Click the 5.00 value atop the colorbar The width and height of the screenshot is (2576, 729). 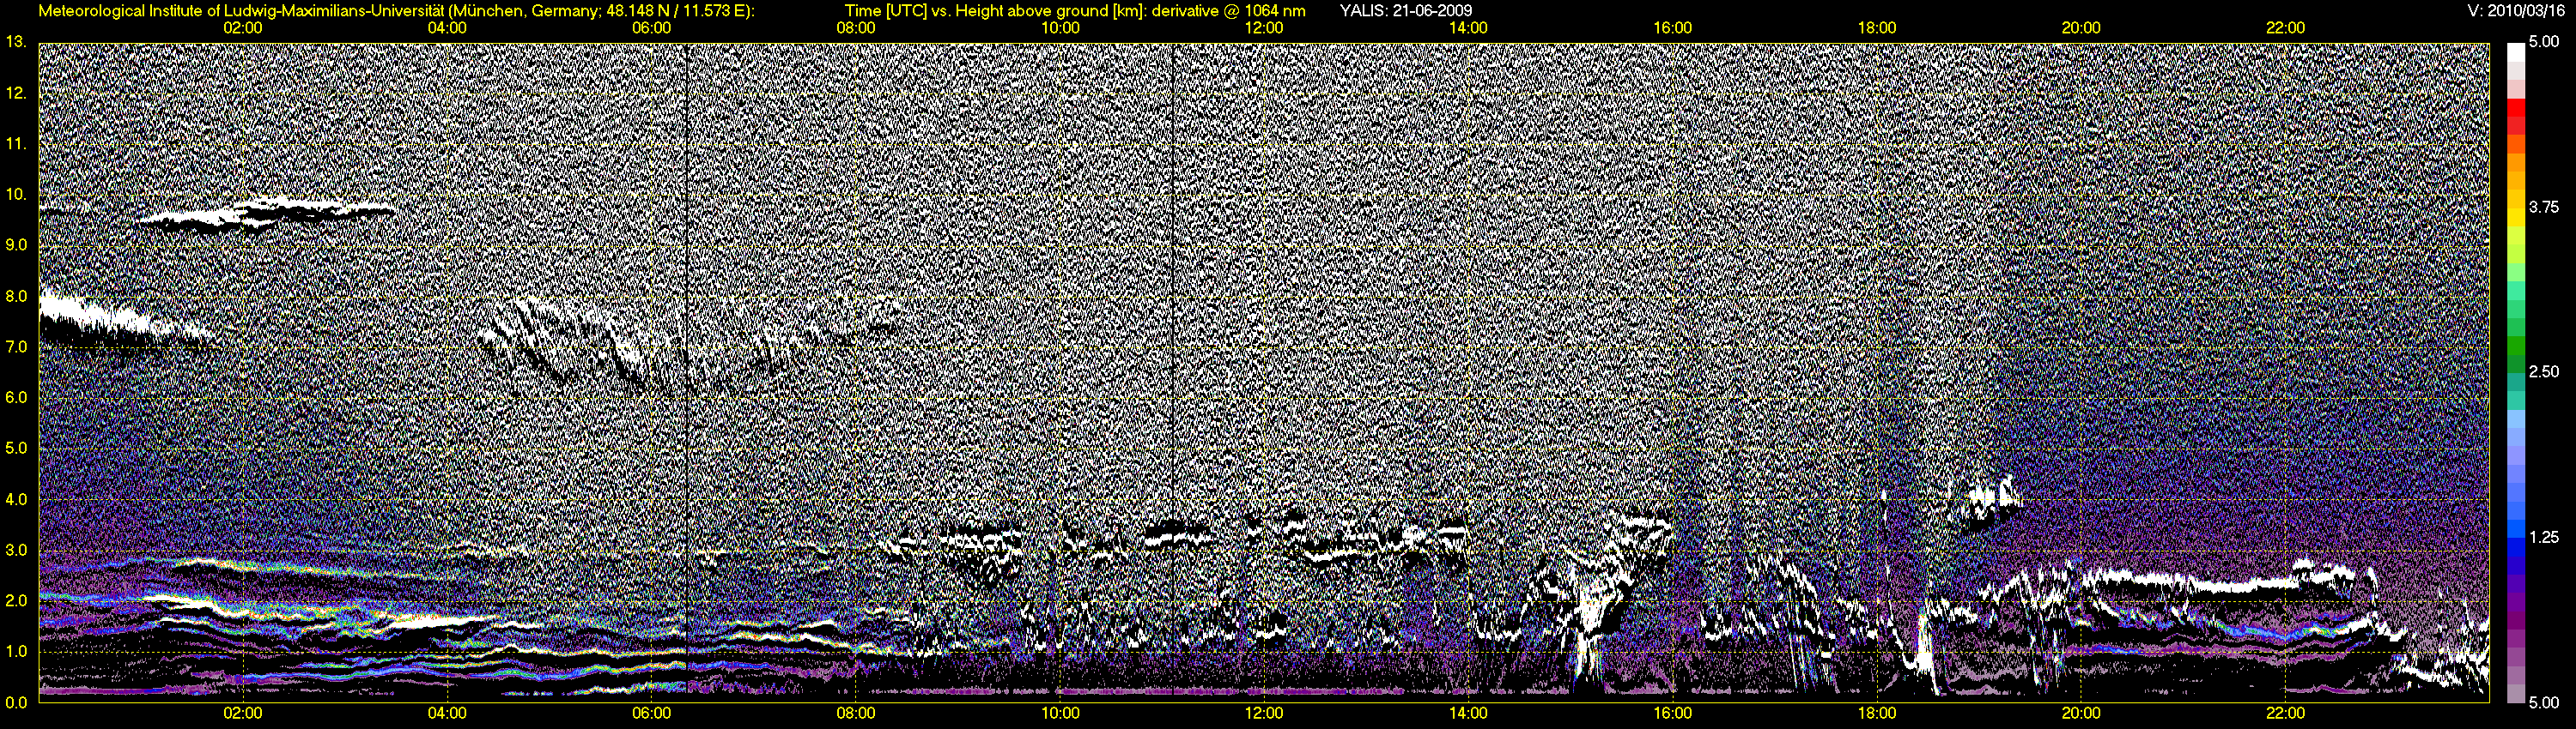pos(2543,42)
